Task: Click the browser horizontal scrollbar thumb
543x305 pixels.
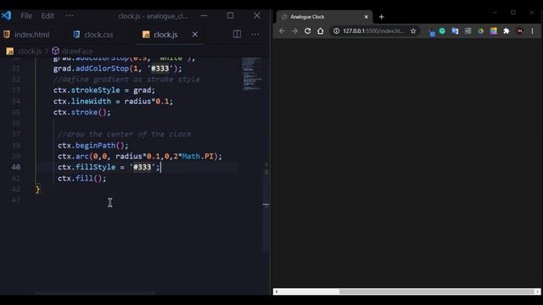Action: [436, 291]
